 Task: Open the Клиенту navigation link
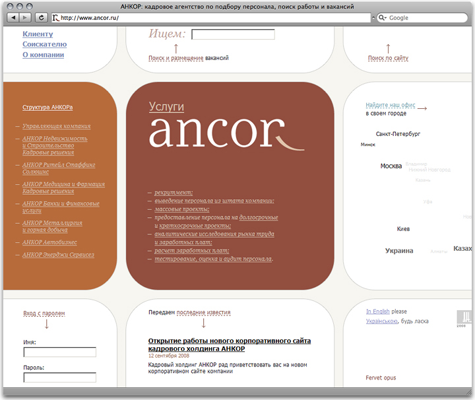38,34
